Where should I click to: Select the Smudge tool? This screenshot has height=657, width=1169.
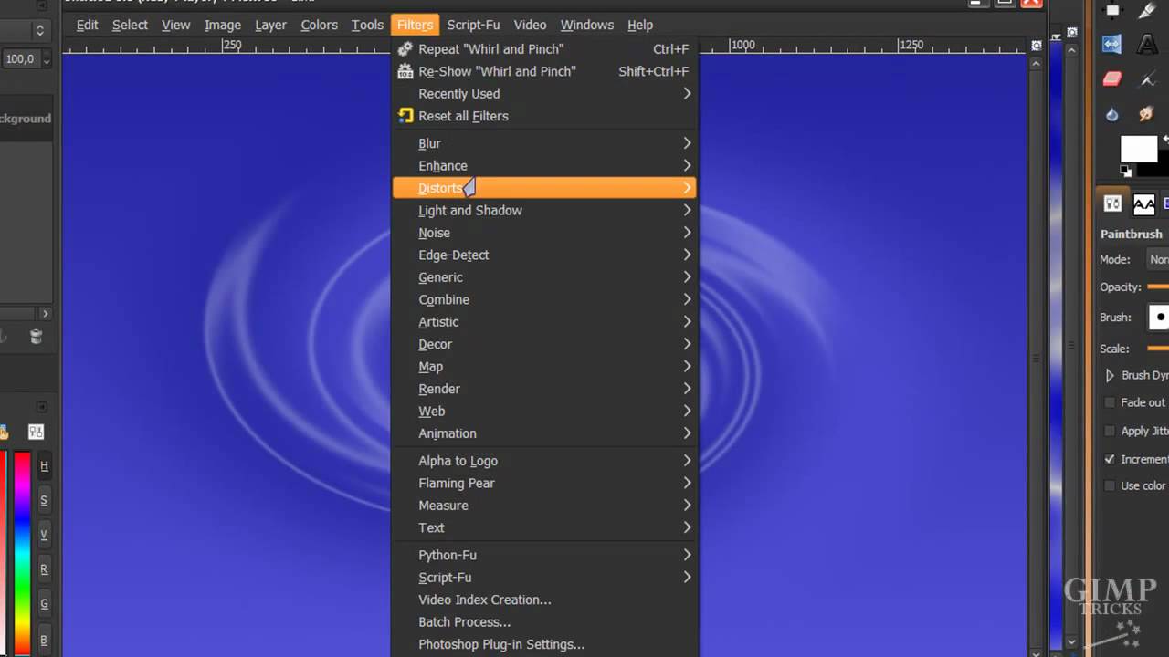[x=1147, y=114]
